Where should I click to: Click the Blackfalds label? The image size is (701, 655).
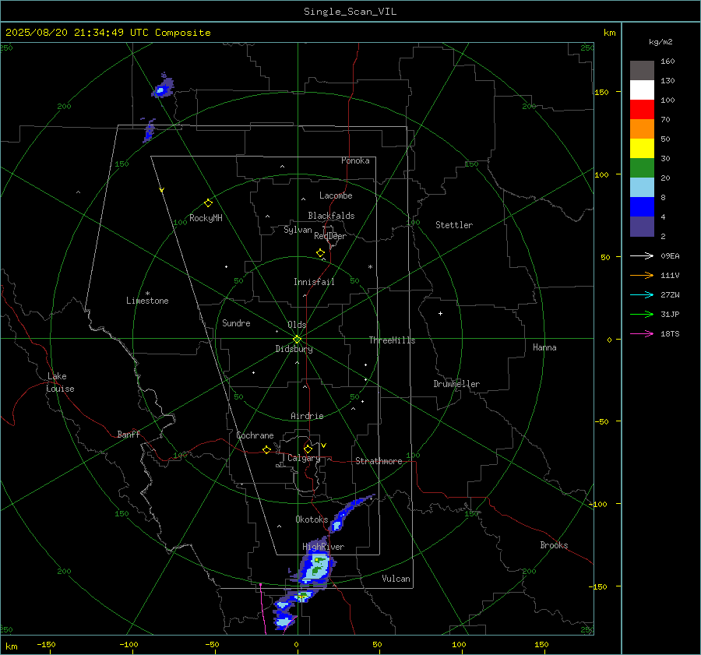331,216
